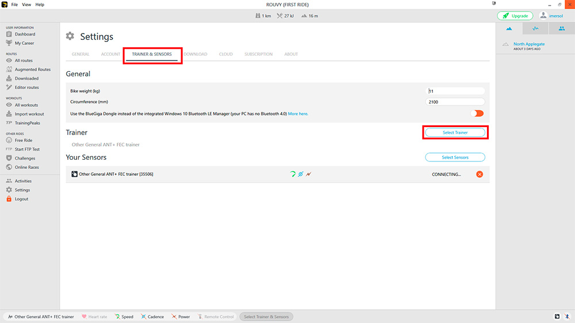
Task: Open the View menu
Action: [26, 5]
